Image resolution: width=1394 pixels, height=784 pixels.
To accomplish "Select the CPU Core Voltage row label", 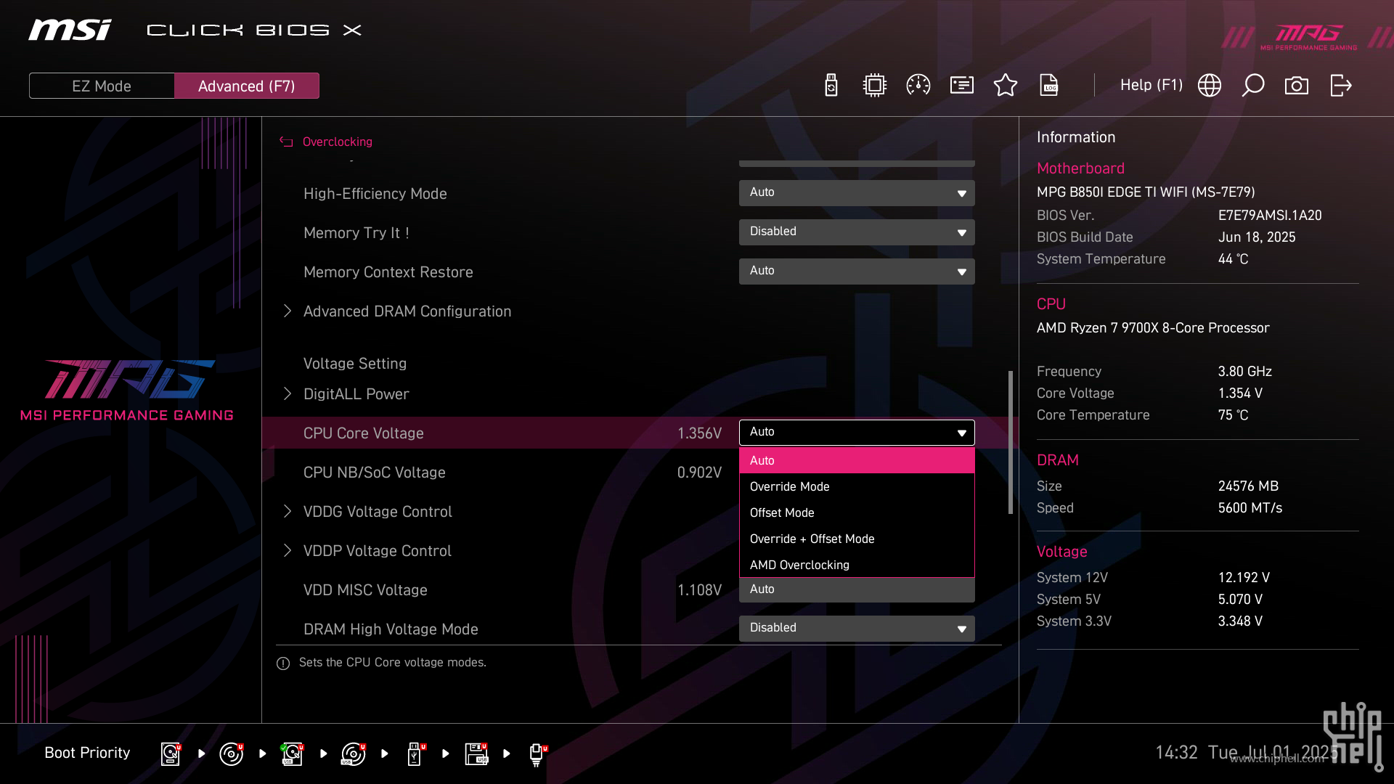I will pyautogui.click(x=363, y=433).
